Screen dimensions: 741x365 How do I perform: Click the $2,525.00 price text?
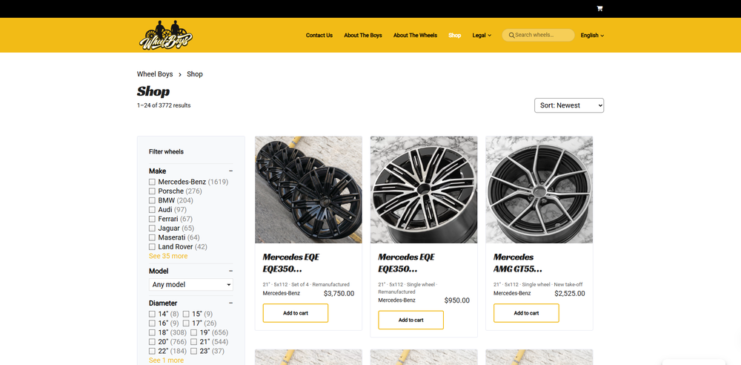pyautogui.click(x=569, y=294)
